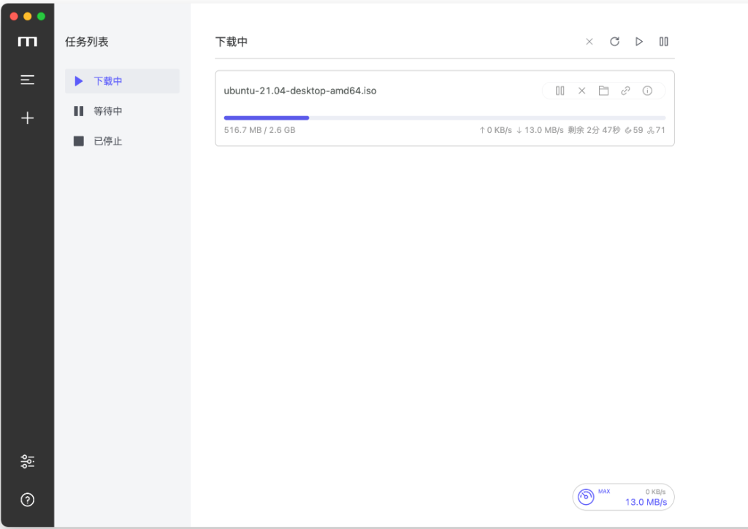Pause the ubuntu-21.04 download task

[560, 91]
